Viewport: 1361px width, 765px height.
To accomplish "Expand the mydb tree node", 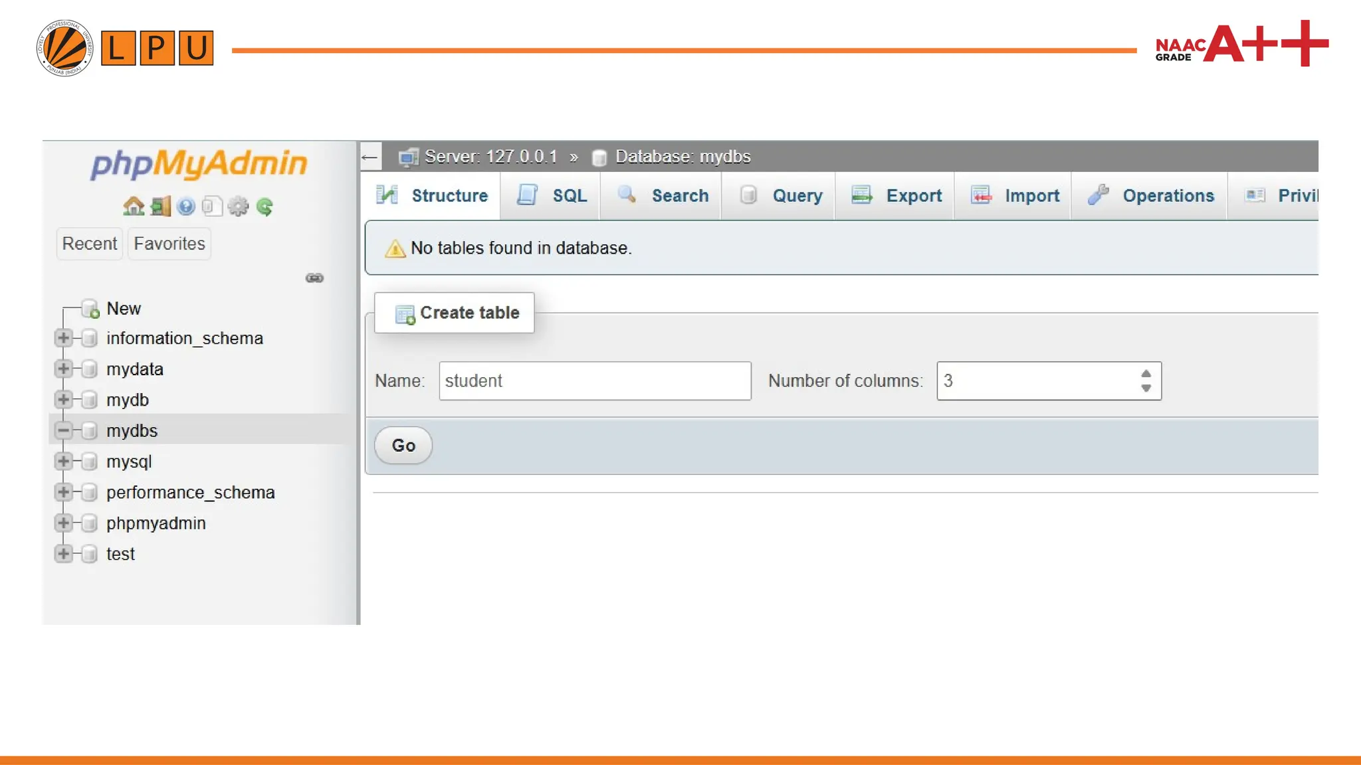I will click(63, 400).
